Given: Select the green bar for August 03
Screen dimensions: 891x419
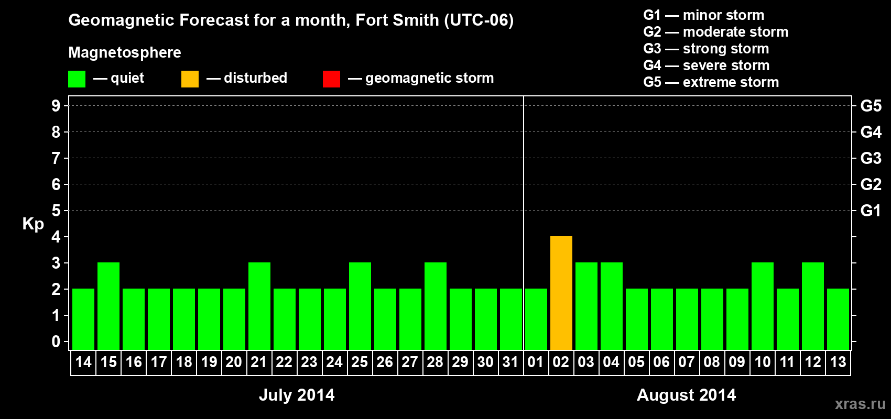Looking at the screenshot, I should point(586,306).
